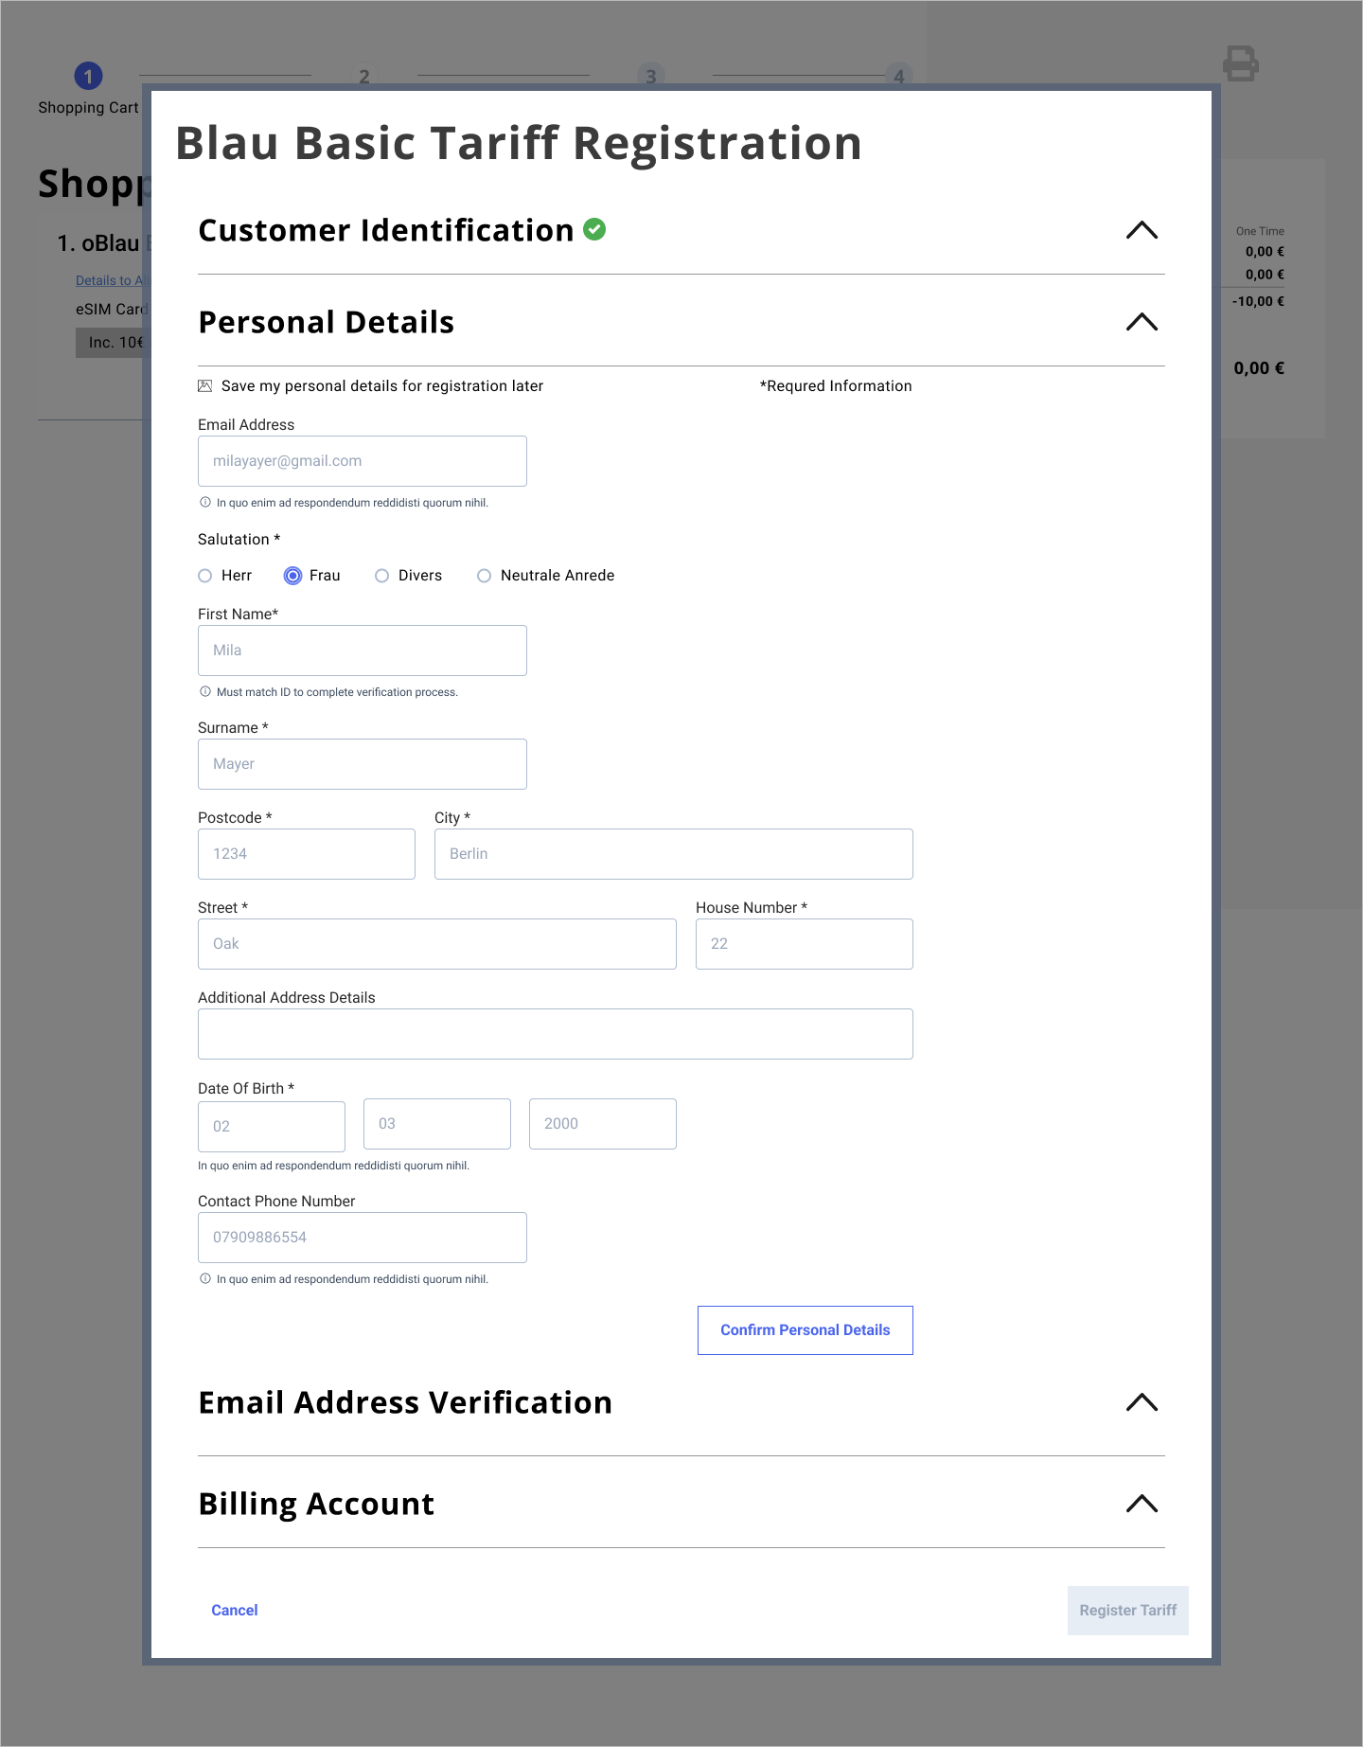Click info icon under Email Address field
This screenshot has width=1363, height=1747.
click(205, 503)
